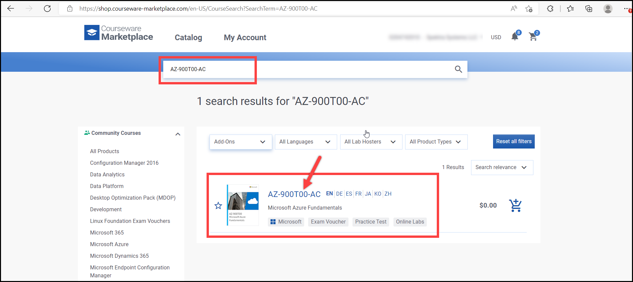This screenshot has width=633, height=282.
Task: Open the My Account menu
Action: tap(245, 38)
